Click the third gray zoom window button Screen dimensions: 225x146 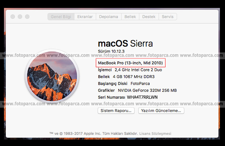pyautogui.click(x=27, y=17)
